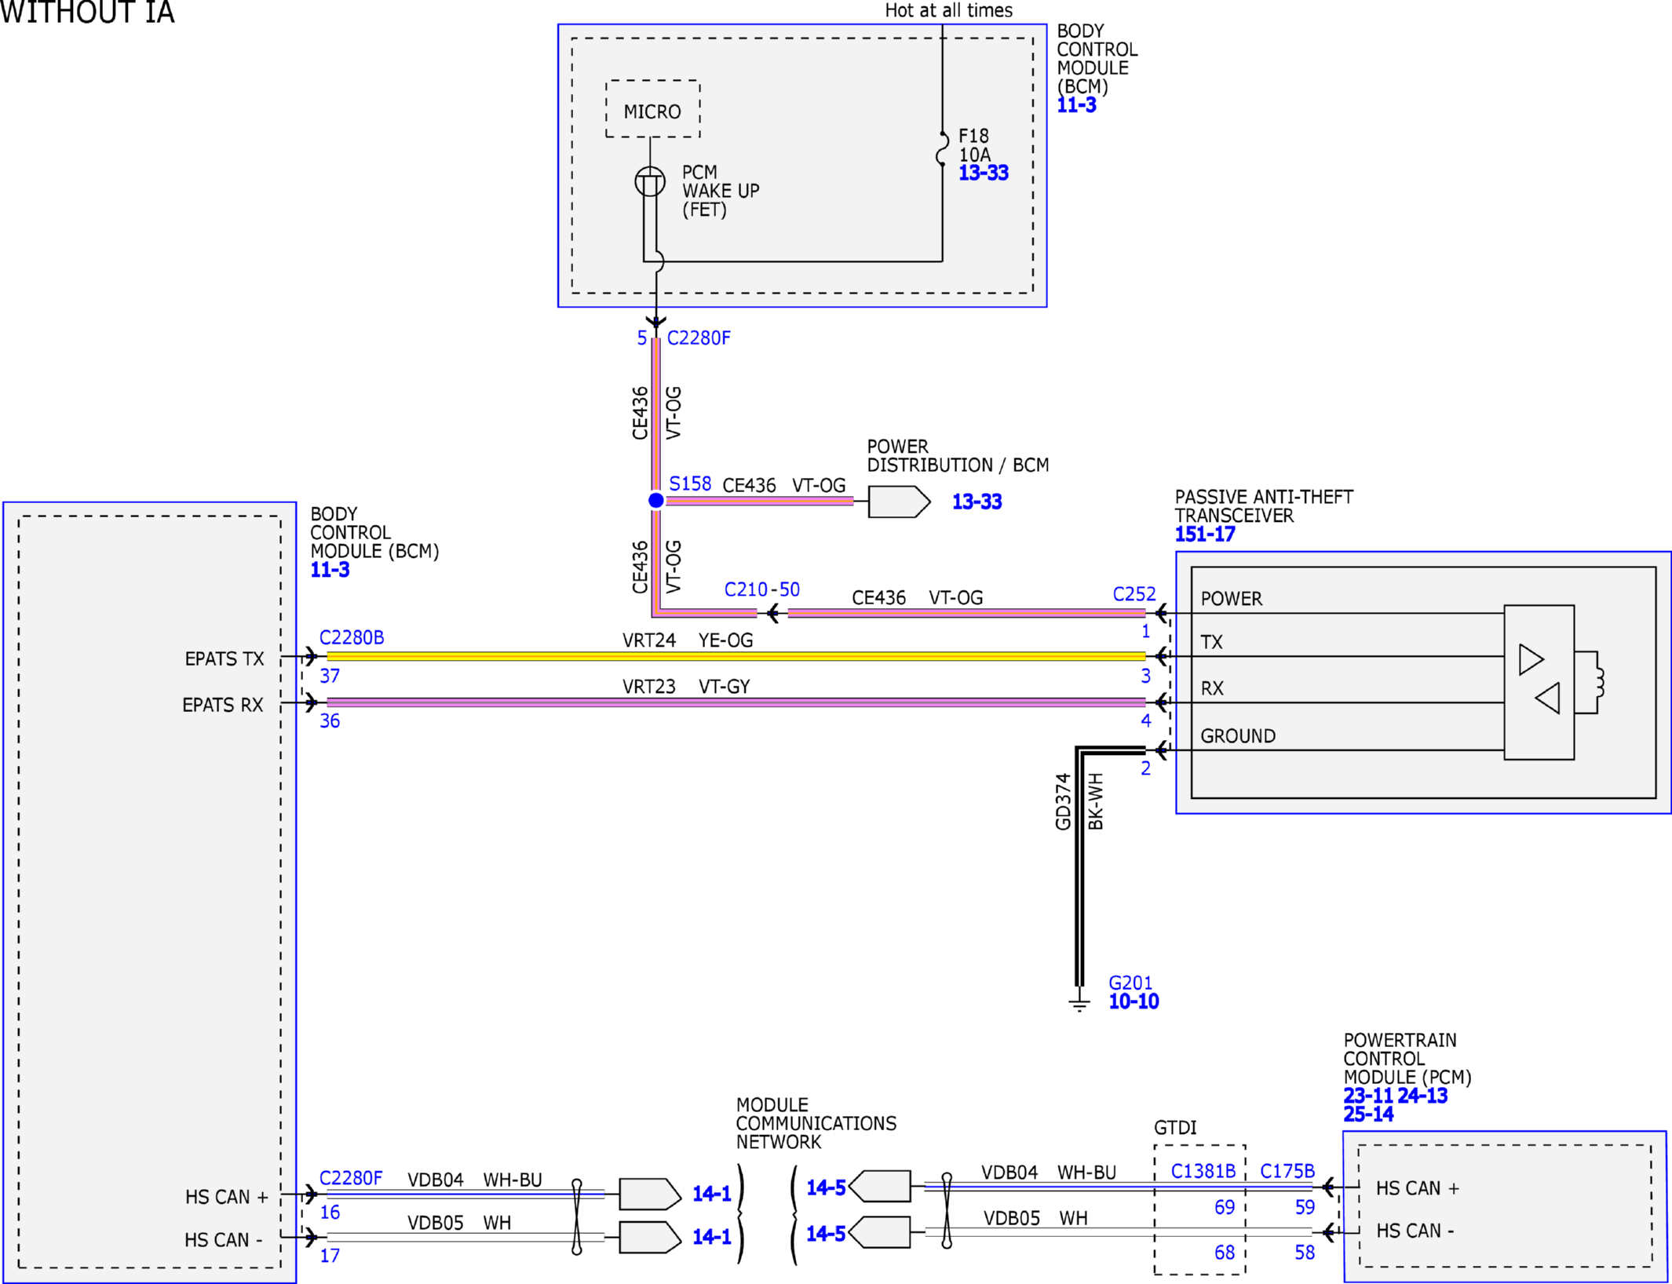Click fuse F18 reference 13-33
The width and height of the screenshot is (1672, 1284).
983,173
